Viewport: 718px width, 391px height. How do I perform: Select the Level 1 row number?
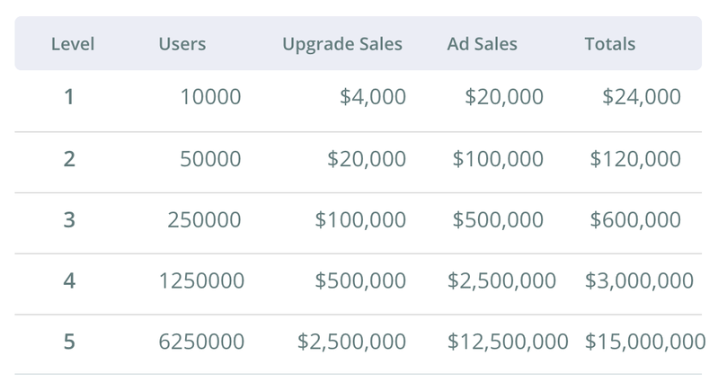(68, 96)
